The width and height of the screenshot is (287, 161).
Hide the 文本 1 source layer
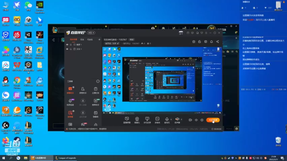[x=67, y=49]
